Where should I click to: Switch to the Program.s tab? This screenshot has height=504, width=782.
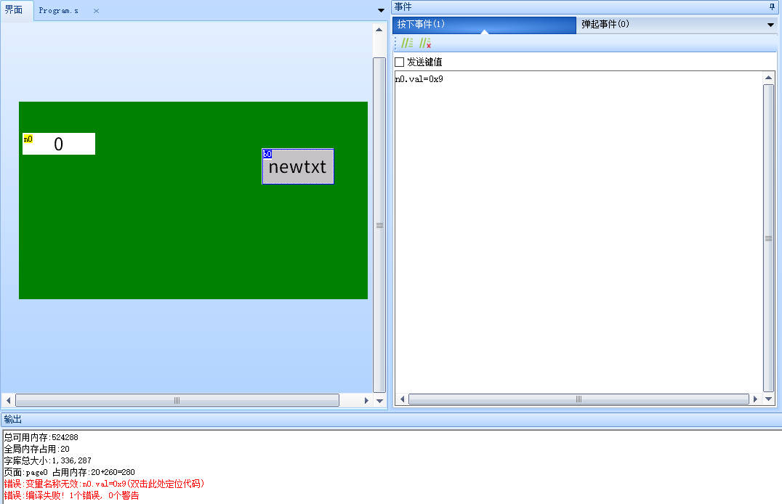pyautogui.click(x=58, y=11)
